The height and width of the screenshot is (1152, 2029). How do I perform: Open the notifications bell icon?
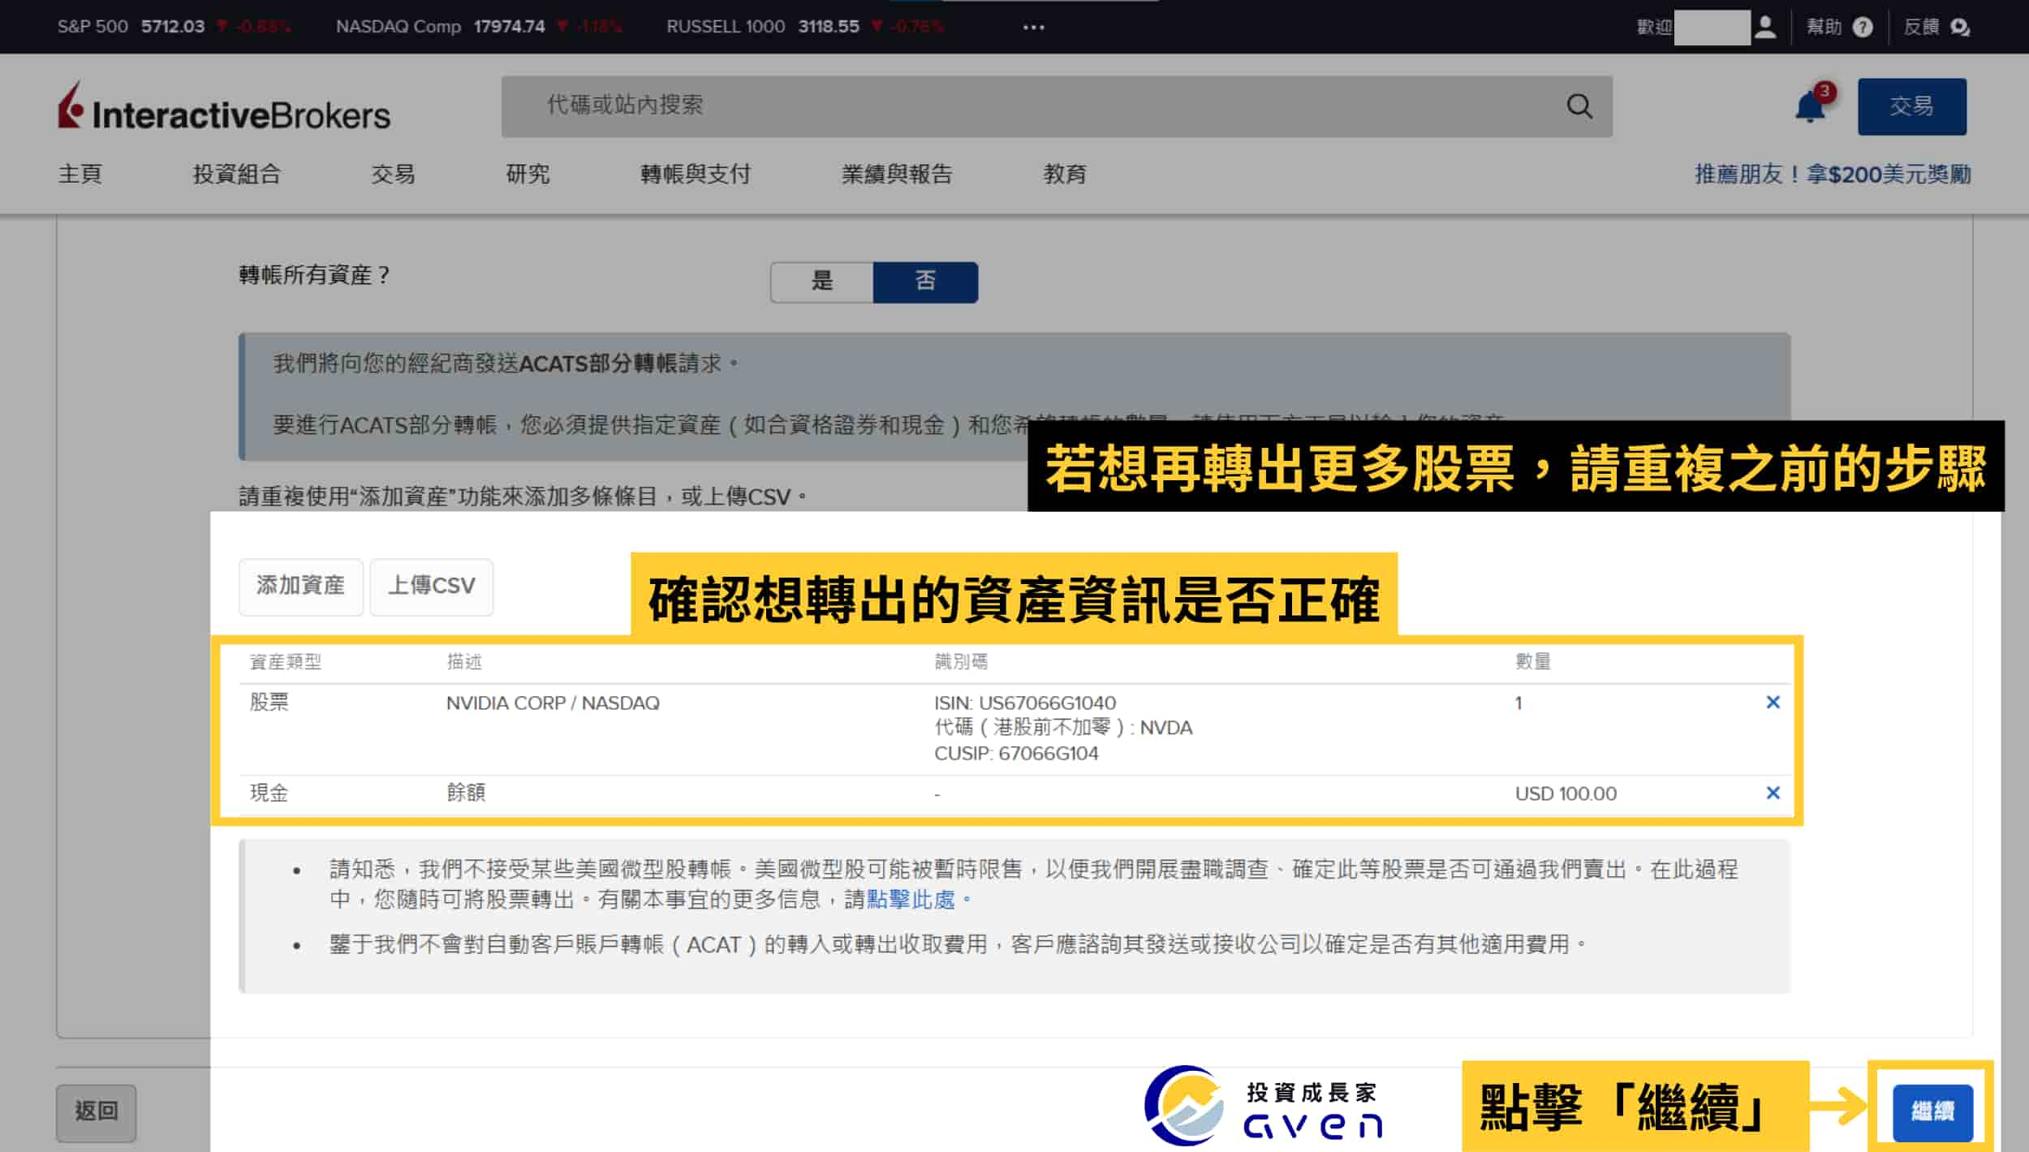coord(1810,107)
